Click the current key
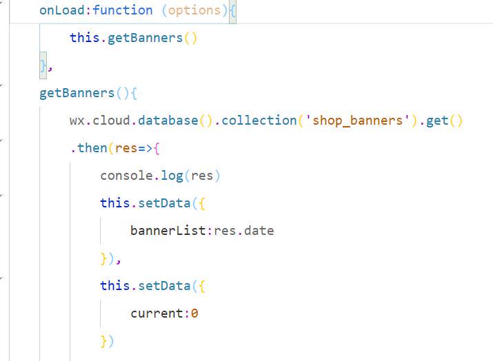This screenshot has height=361, width=493. (157, 313)
